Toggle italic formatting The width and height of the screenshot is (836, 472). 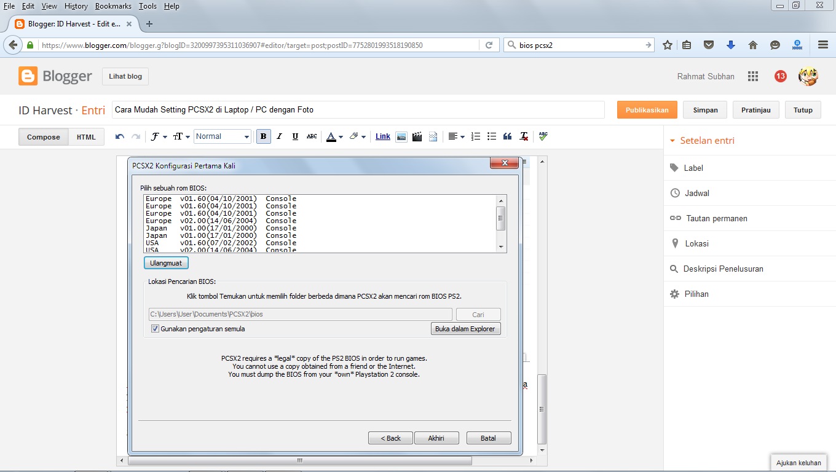(280, 136)
